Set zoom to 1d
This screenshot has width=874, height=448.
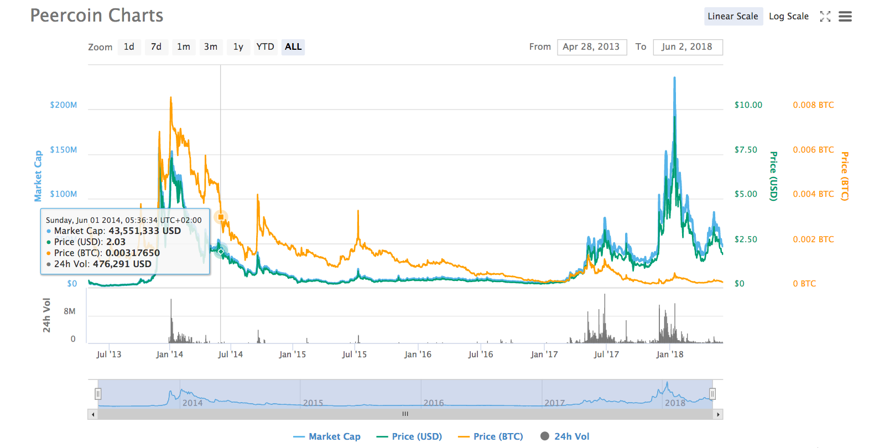(x=129, y=47)
